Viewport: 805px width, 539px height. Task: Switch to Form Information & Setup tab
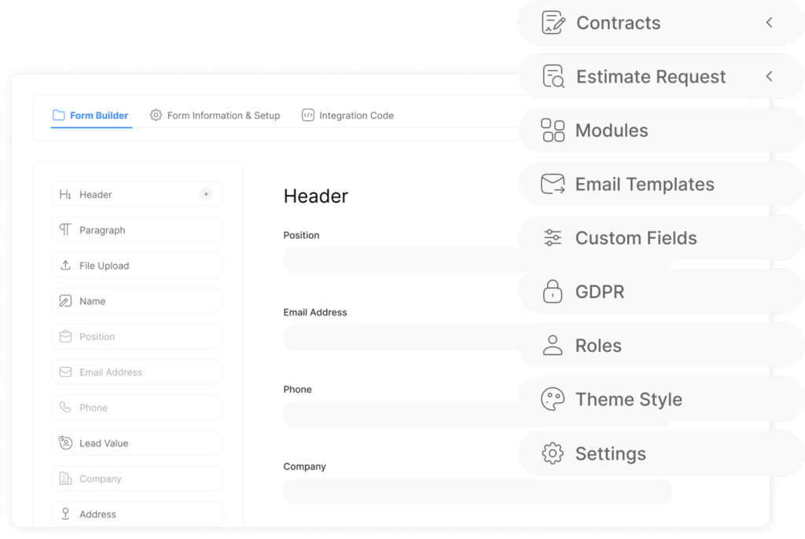pos(215,115)
